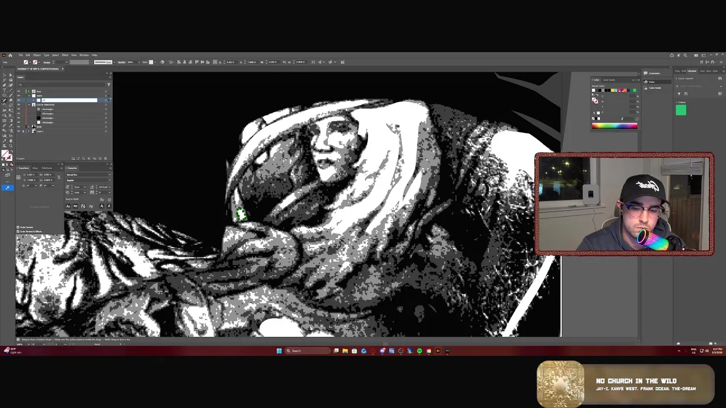Select the Type tool
The height and width of the screenshot is (408, 726).
[x=5, y=90]
